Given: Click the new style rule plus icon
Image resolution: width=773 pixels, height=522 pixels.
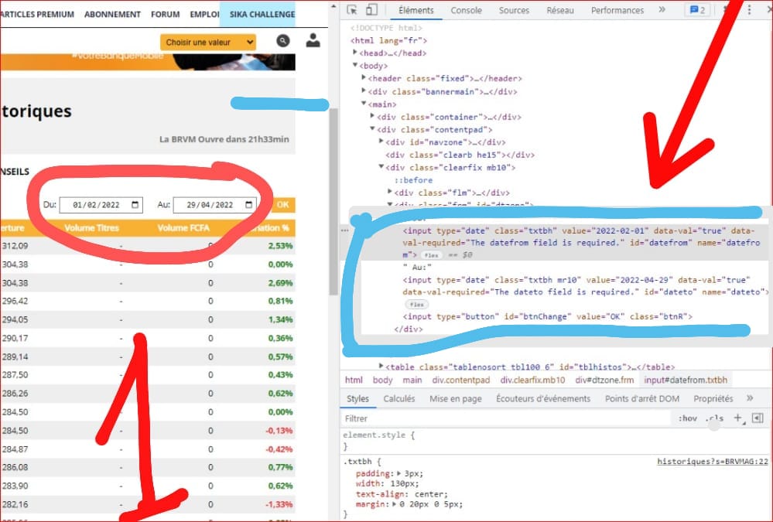Looking at the screenshot, I should 738,418.
